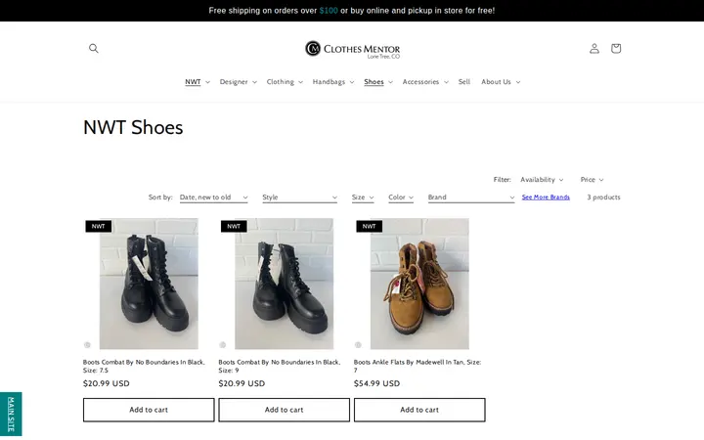Click the MAIN SITE side tab
704x440 pixels.
click(11, 414)
